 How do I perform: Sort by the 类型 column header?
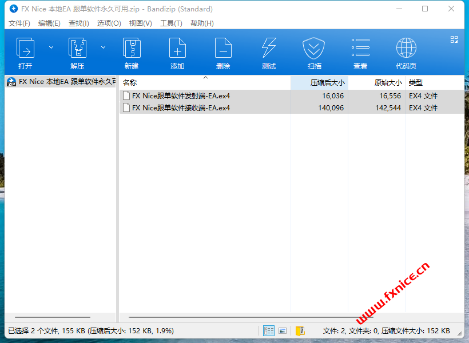(x=434, y=83)
